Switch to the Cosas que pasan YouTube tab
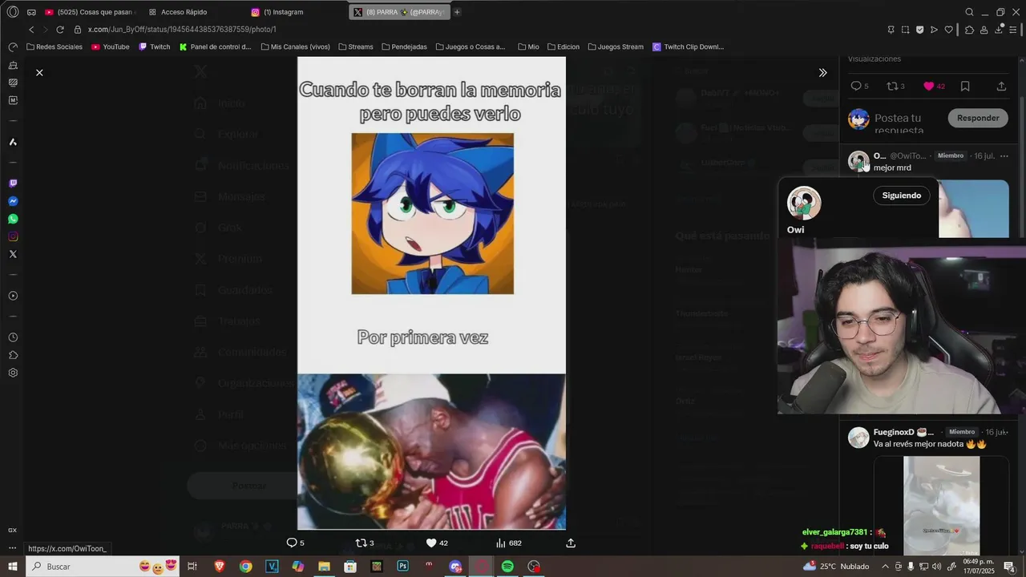The image size is (1026, 577). click(90, 12)
